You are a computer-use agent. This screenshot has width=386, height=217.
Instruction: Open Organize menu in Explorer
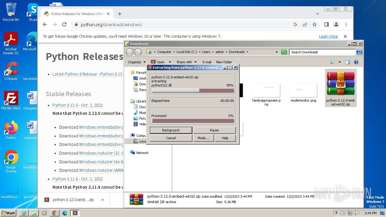tap(136, 62)
